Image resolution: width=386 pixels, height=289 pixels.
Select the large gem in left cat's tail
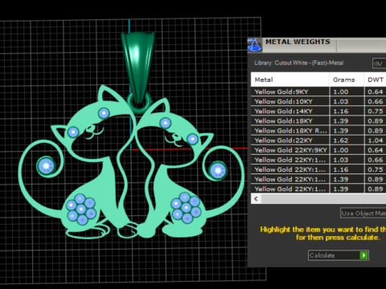[x=46, y=166]
